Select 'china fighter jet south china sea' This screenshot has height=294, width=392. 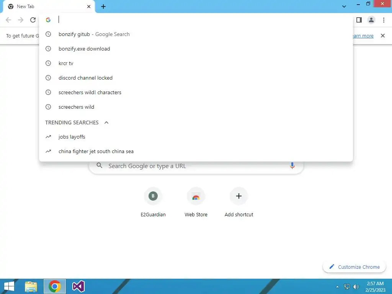(x=196, y=151)
